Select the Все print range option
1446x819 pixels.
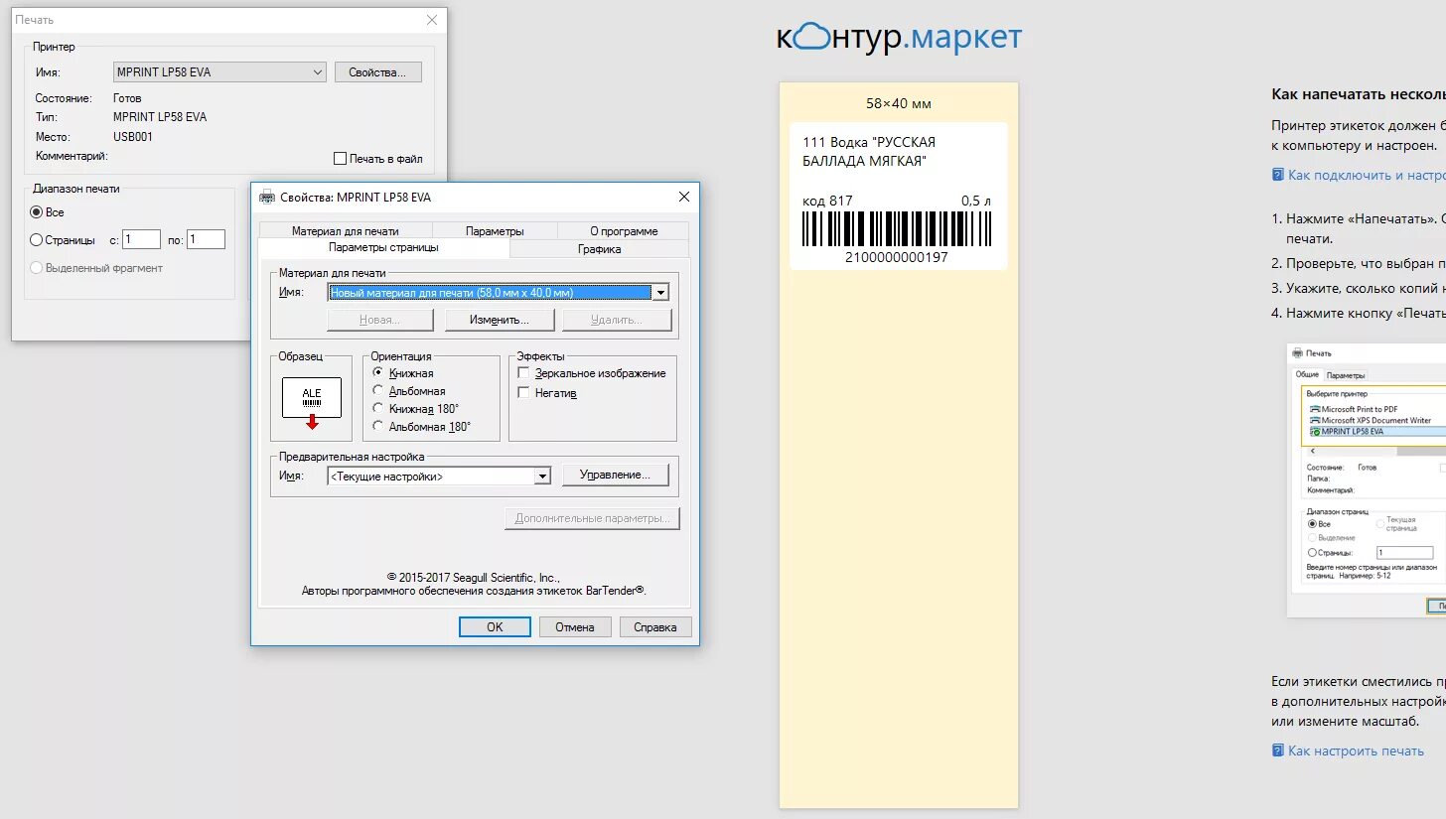pyautogui.click(x=37, y=212)
